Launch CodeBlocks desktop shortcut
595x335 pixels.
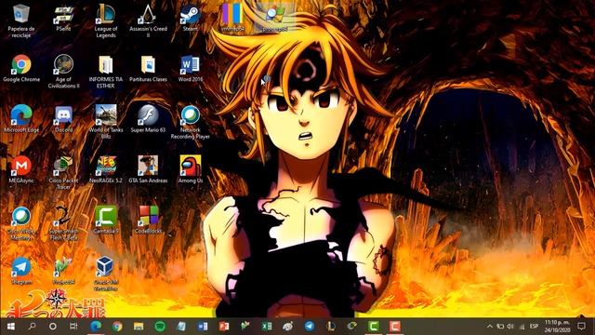pos(148,220)
